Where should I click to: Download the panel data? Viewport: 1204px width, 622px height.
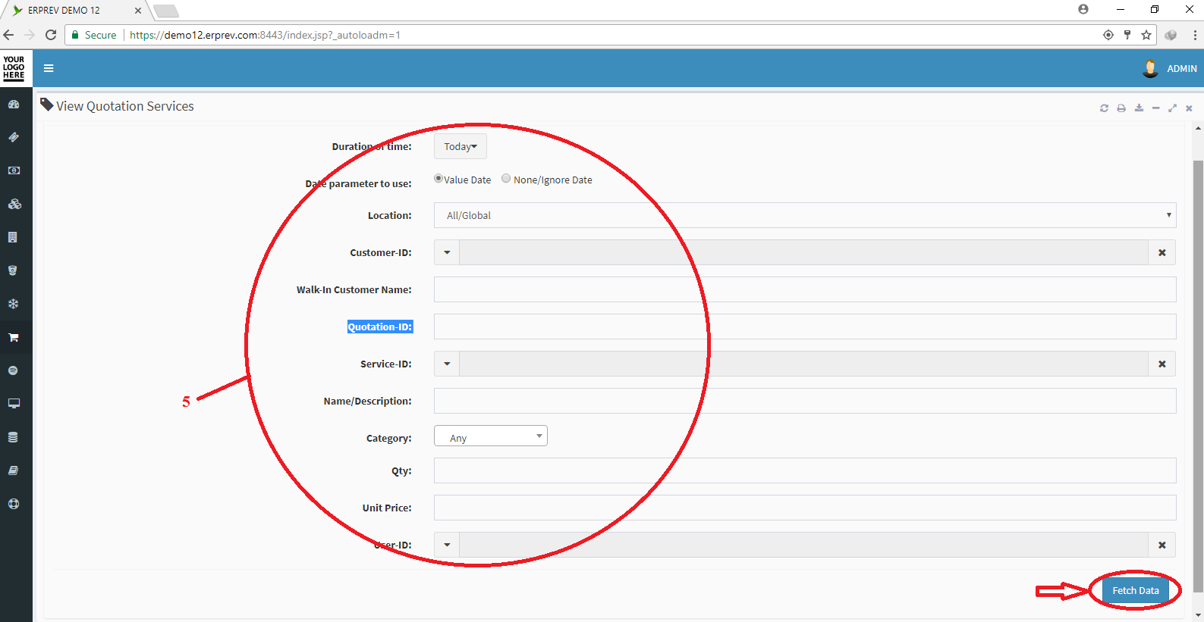coord(1139,108)
